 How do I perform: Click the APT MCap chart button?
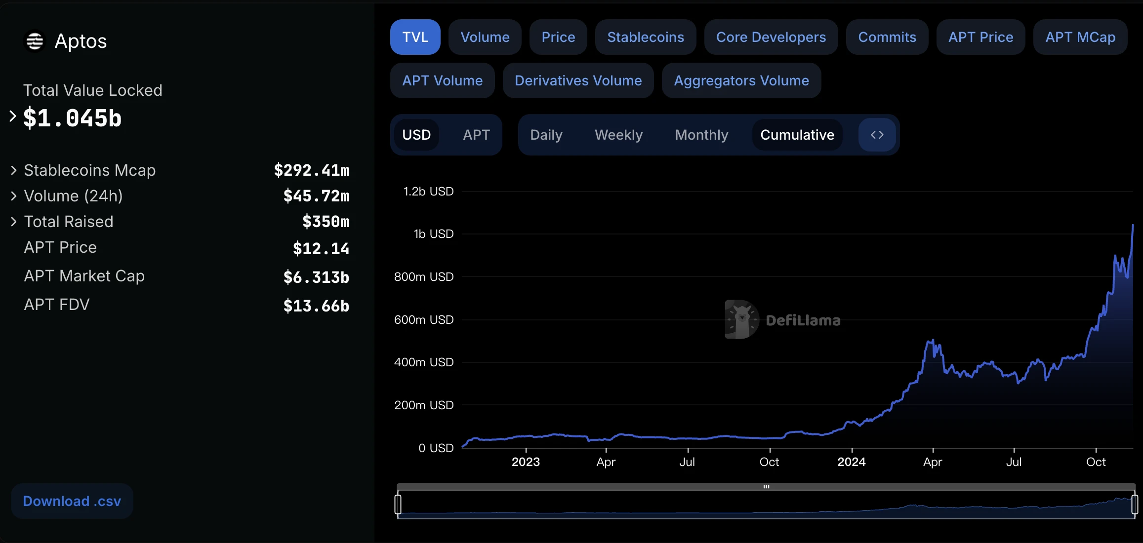[x=1080, y=37]
